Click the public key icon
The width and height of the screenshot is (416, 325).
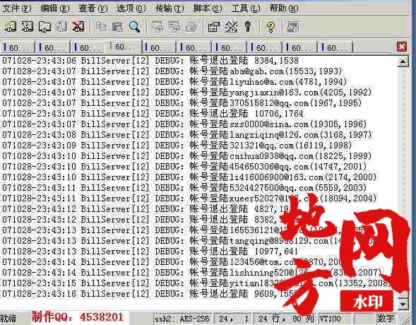tap(247, 27)
